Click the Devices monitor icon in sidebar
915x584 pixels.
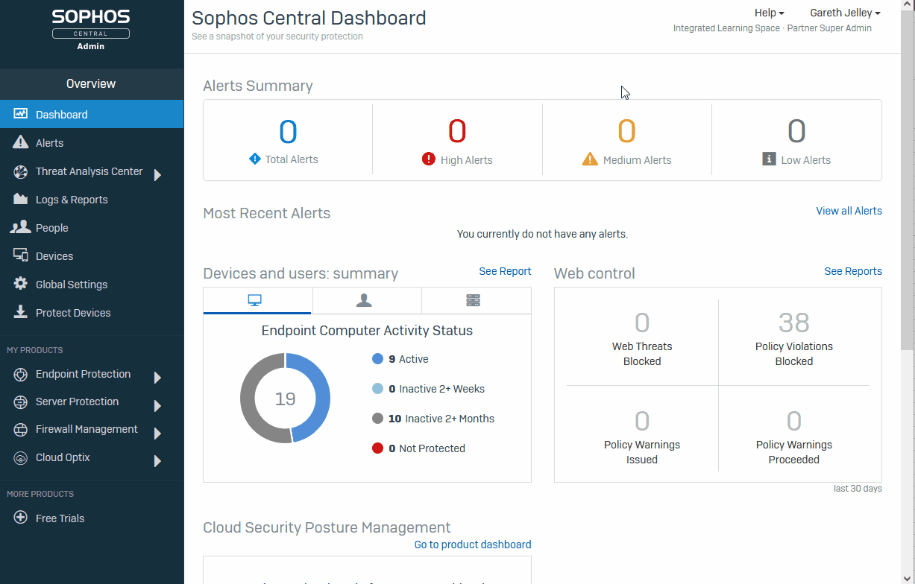(x=21, y=256)
